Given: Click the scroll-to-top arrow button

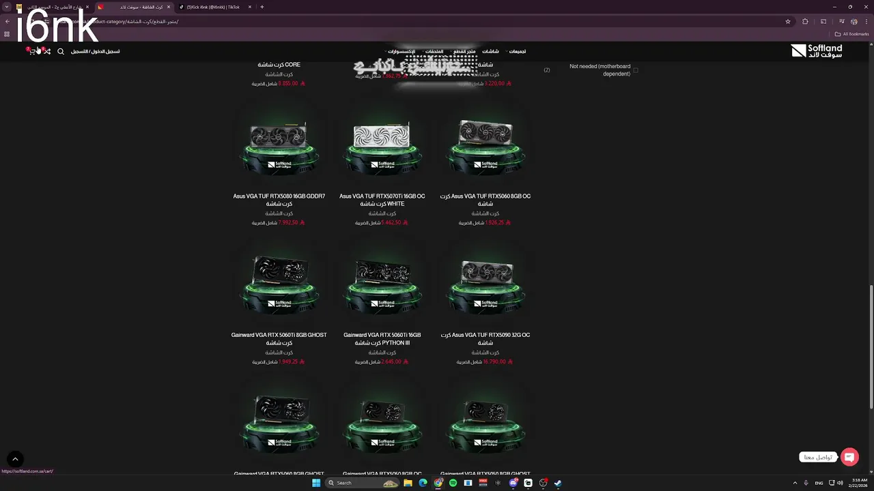Looking at the screenshot, I should pyautogui.click(x=15, y=460).
